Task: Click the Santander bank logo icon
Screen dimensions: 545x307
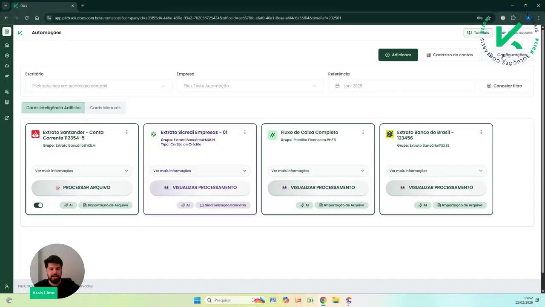Action: coord(35,134)
